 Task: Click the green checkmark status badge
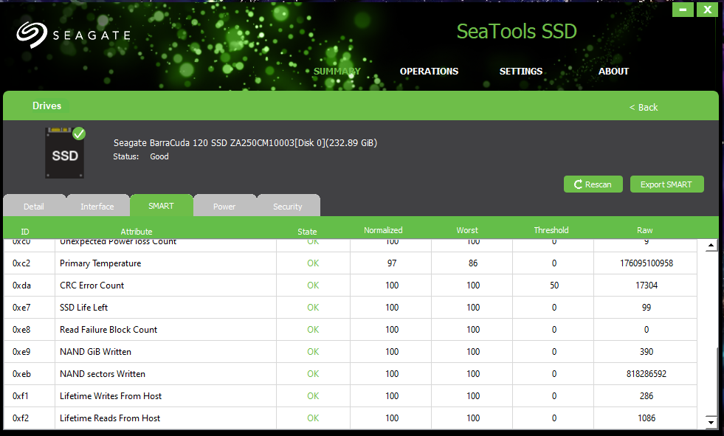pyautogui.click(x=79, y=134)
